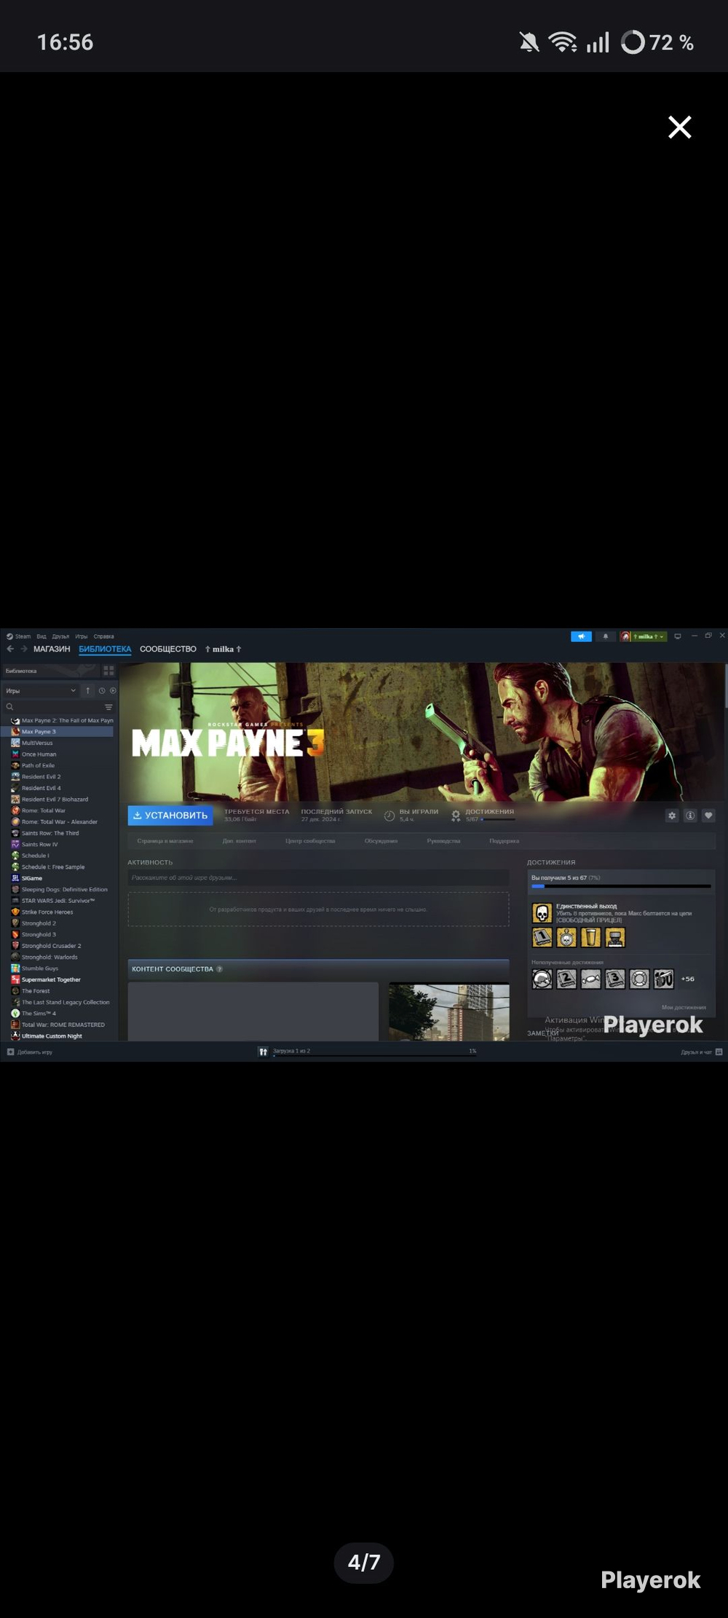Select the БИБЛИОТЕКА tab
The height and width of the screenshot is (1618, 728).
(x=105, y=649)
